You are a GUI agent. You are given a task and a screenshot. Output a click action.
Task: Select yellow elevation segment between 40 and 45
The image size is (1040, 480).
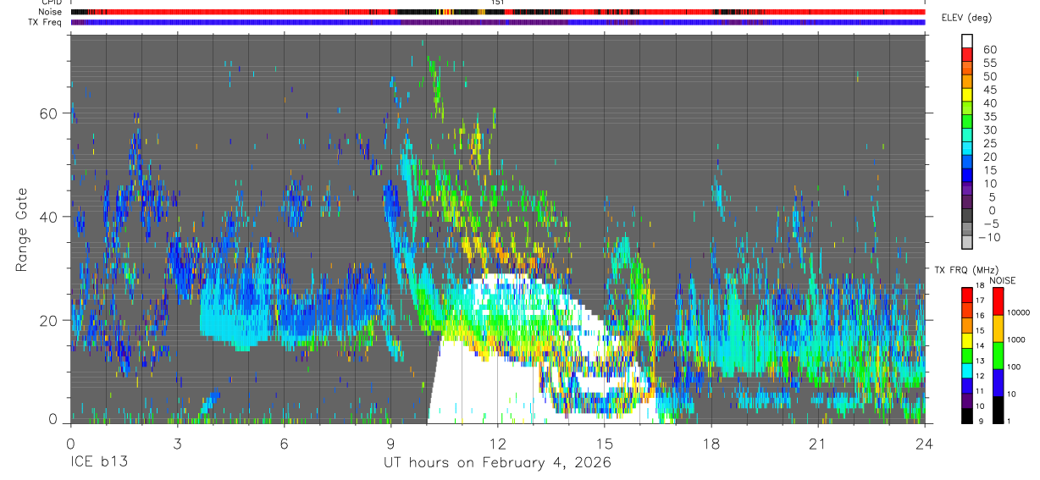pos(967,95)
